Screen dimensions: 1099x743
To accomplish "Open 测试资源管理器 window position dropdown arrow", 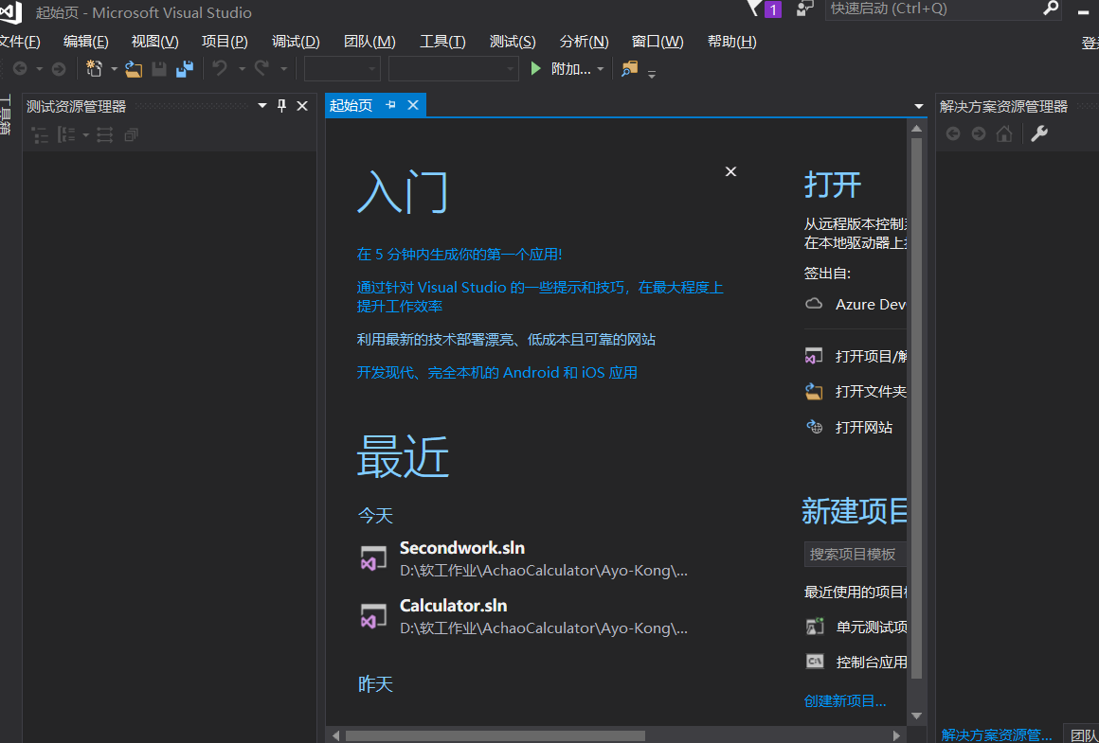I will [x=262, y=106].
